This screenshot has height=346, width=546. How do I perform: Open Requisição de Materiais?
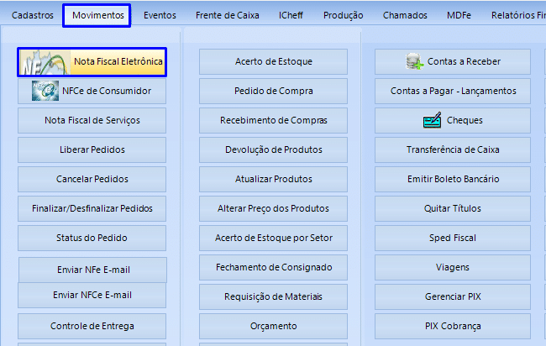(273, 296)
